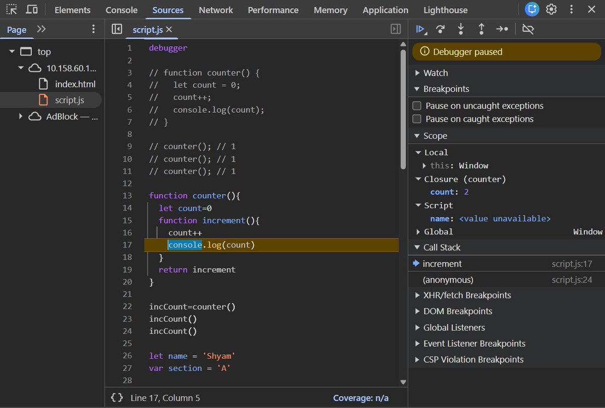This screenshot has width=605, height=408.
Task: Open the DevTools three-dot customize menu
Action: click(x=571, y=9)
